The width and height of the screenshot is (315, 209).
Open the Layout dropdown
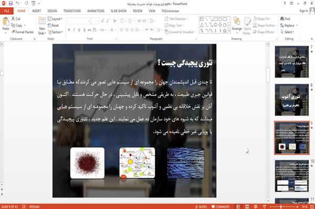pyautogui.click(x=55, y=19)
